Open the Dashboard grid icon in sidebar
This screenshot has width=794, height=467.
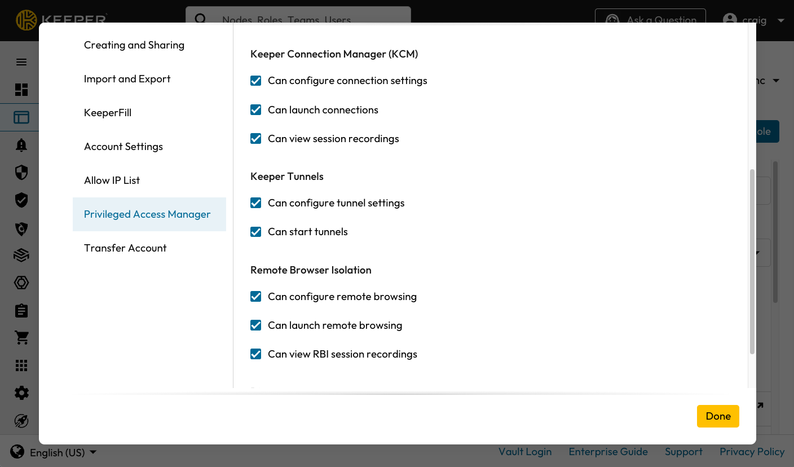[21, 90]
